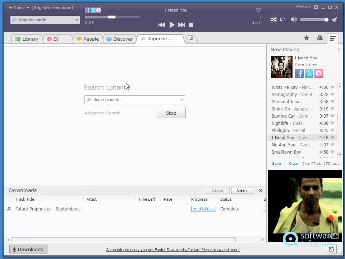Image resolution: width=345 pixels, height=259 pixels.
Task: Favorite current song with heart icon in player
Action: 258,10
